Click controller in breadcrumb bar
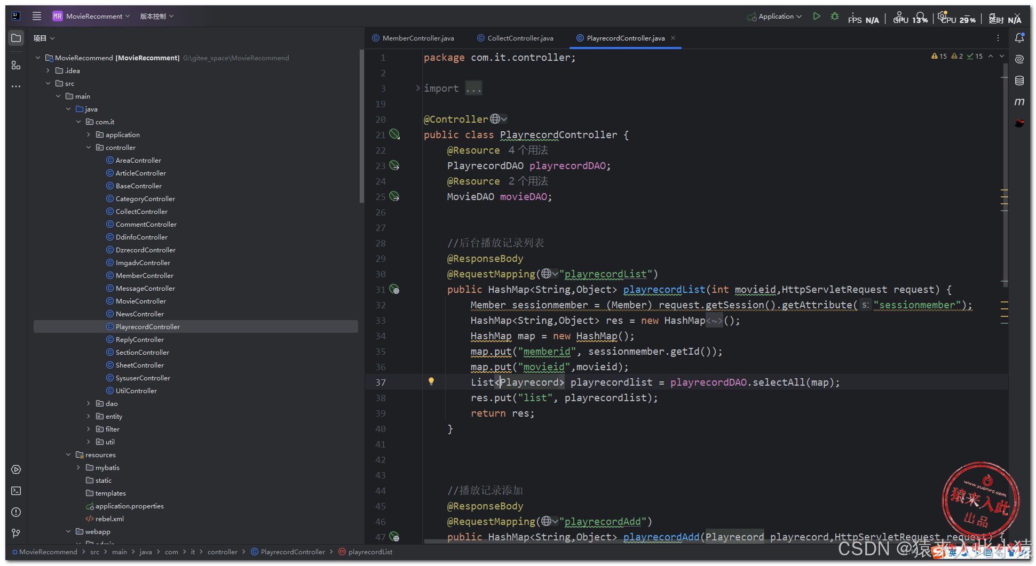The width and height of the screenshot is (1036, 566). pyautogui.click(x=223, y=552)
